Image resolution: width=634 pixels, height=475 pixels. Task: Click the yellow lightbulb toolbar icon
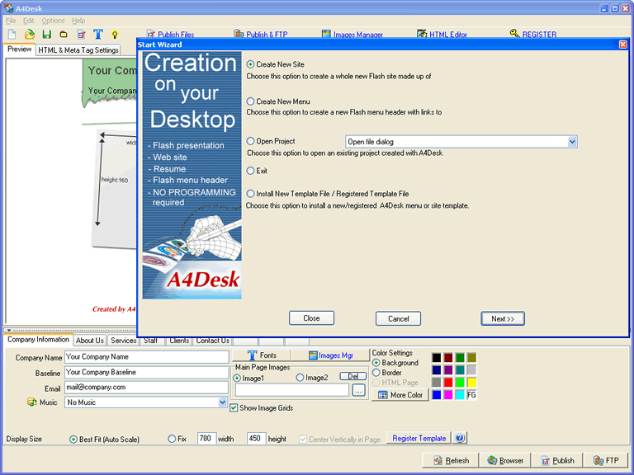pos(115,35)
